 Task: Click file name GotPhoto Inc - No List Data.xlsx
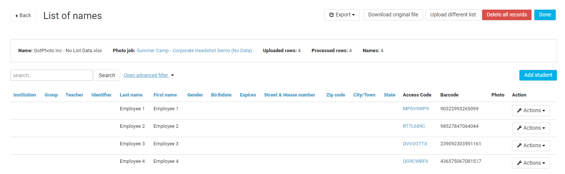point(68,51)
